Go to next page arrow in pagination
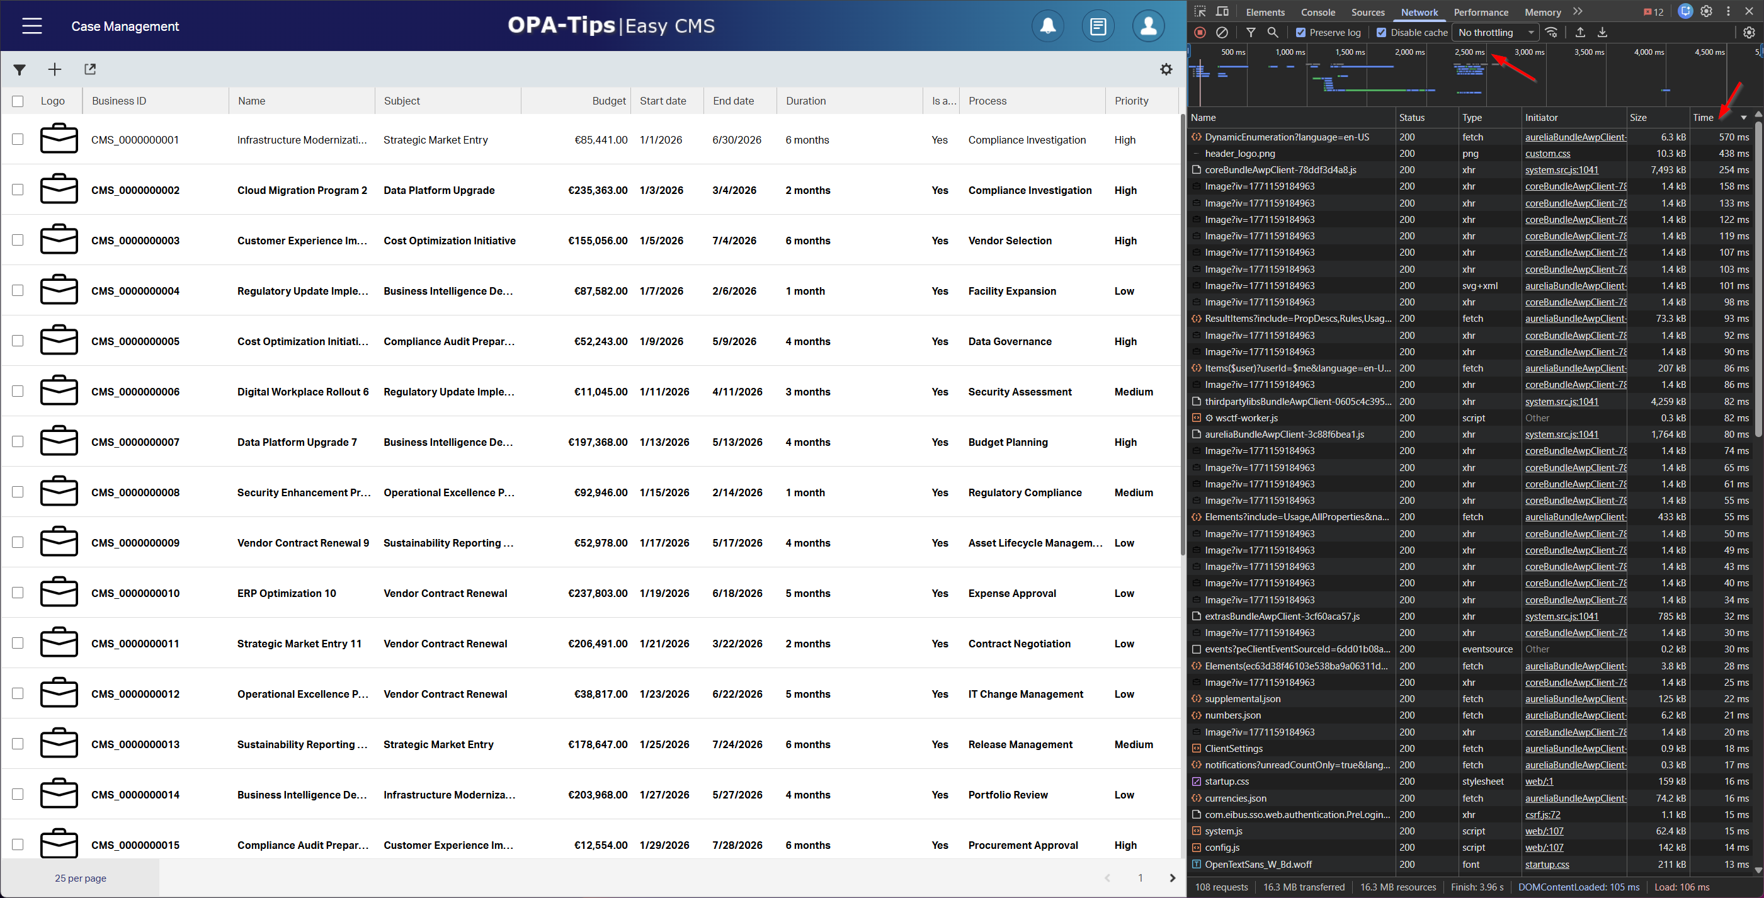 coord(1173,878)
